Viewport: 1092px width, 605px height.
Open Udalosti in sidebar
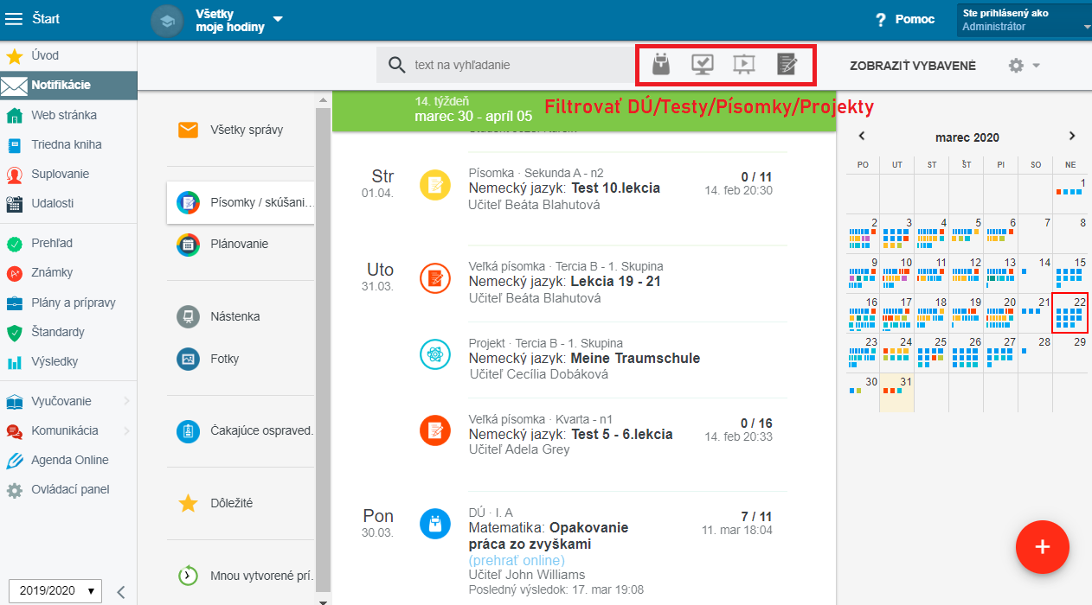68,203
